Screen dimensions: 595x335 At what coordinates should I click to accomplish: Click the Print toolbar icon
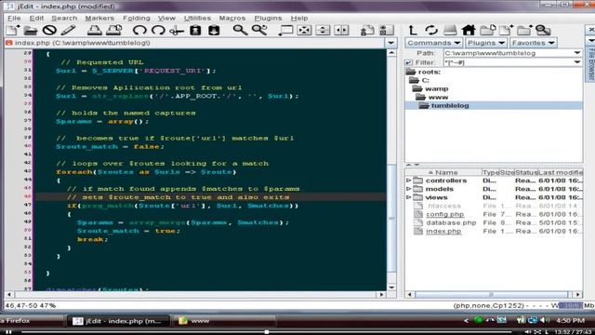click(x=94, y=30)
